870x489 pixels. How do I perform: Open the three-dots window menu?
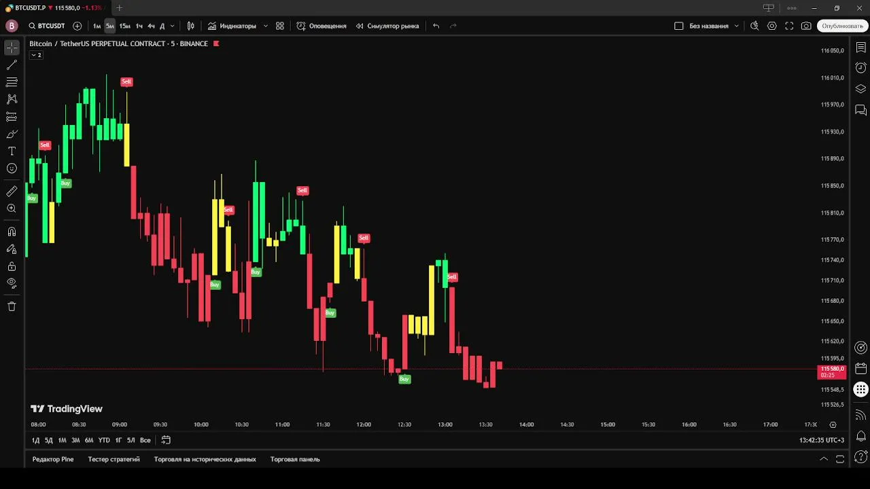[792, 8]
